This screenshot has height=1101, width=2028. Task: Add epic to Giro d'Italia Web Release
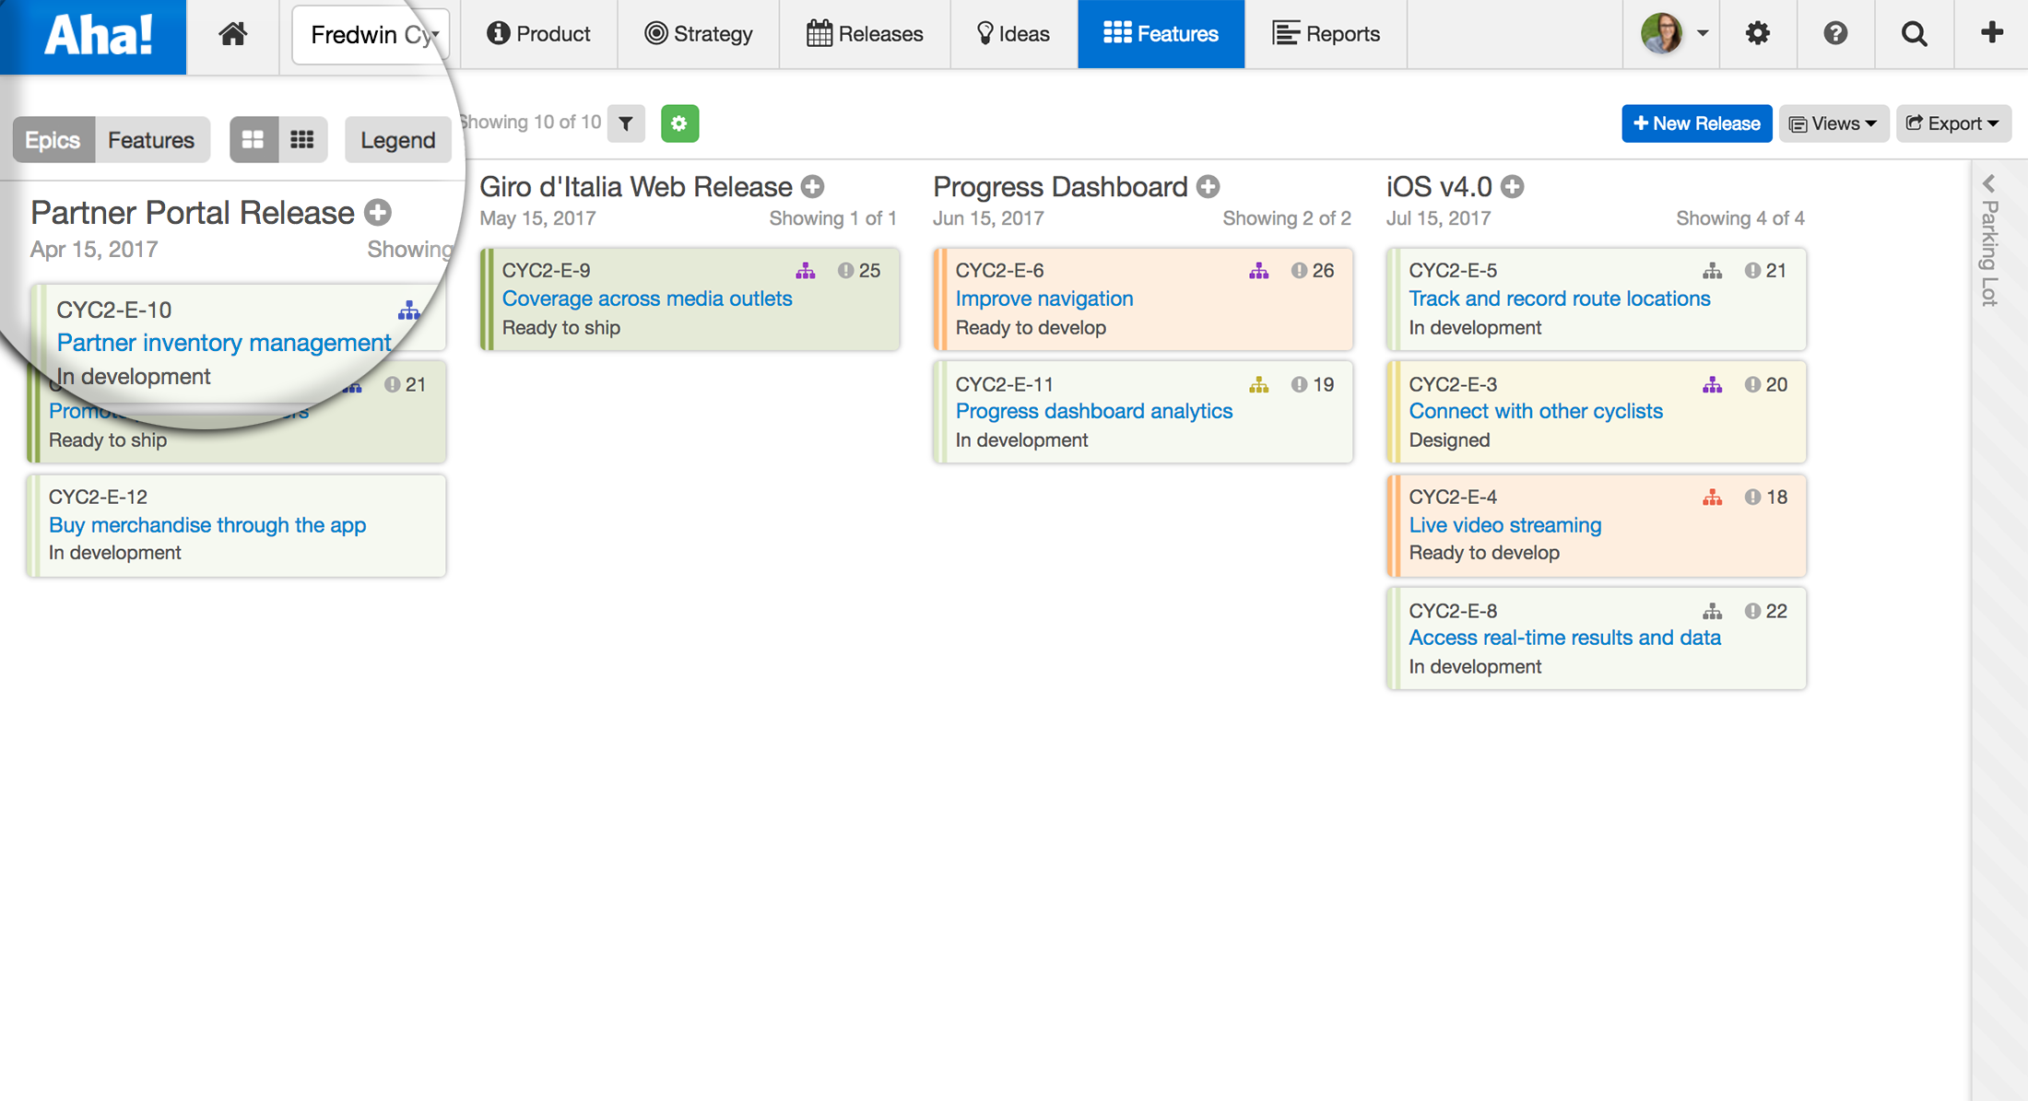click(x=812, y=187)
